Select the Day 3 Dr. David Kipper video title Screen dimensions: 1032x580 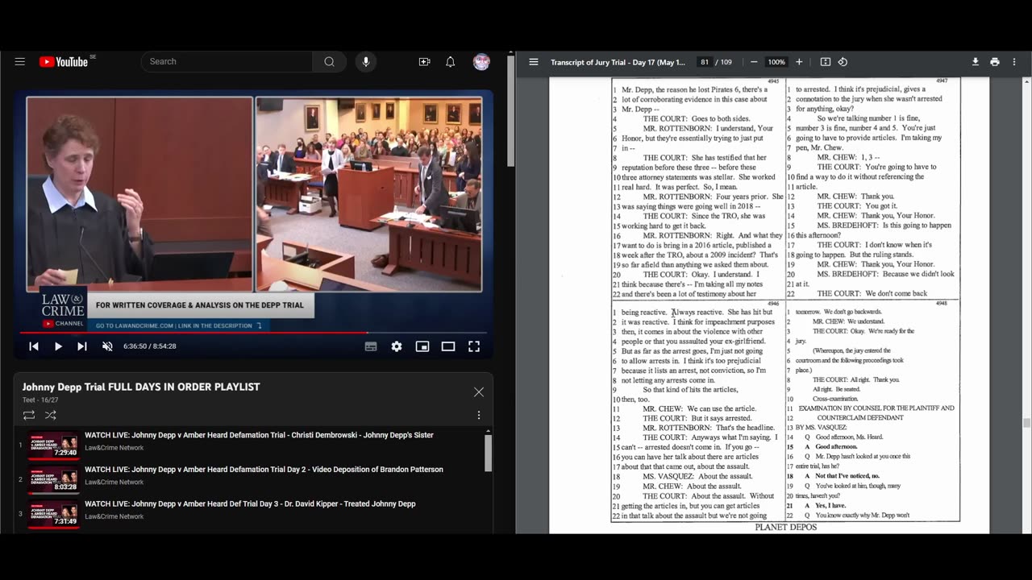tap(250, 504)
